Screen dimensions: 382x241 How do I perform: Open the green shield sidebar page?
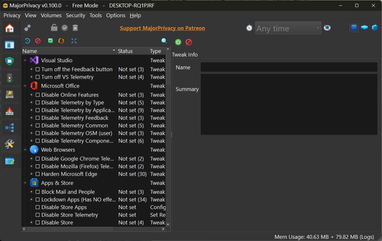[10, 61]
